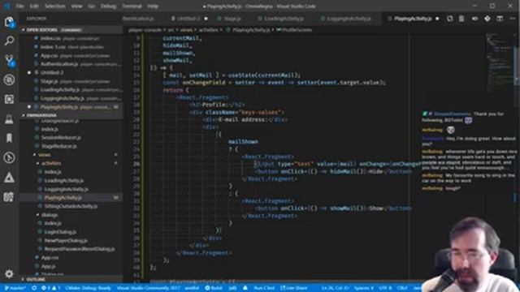The image size is (520, 292).
Task: Click the Build gear button in status bar
Action: point(214,288)
